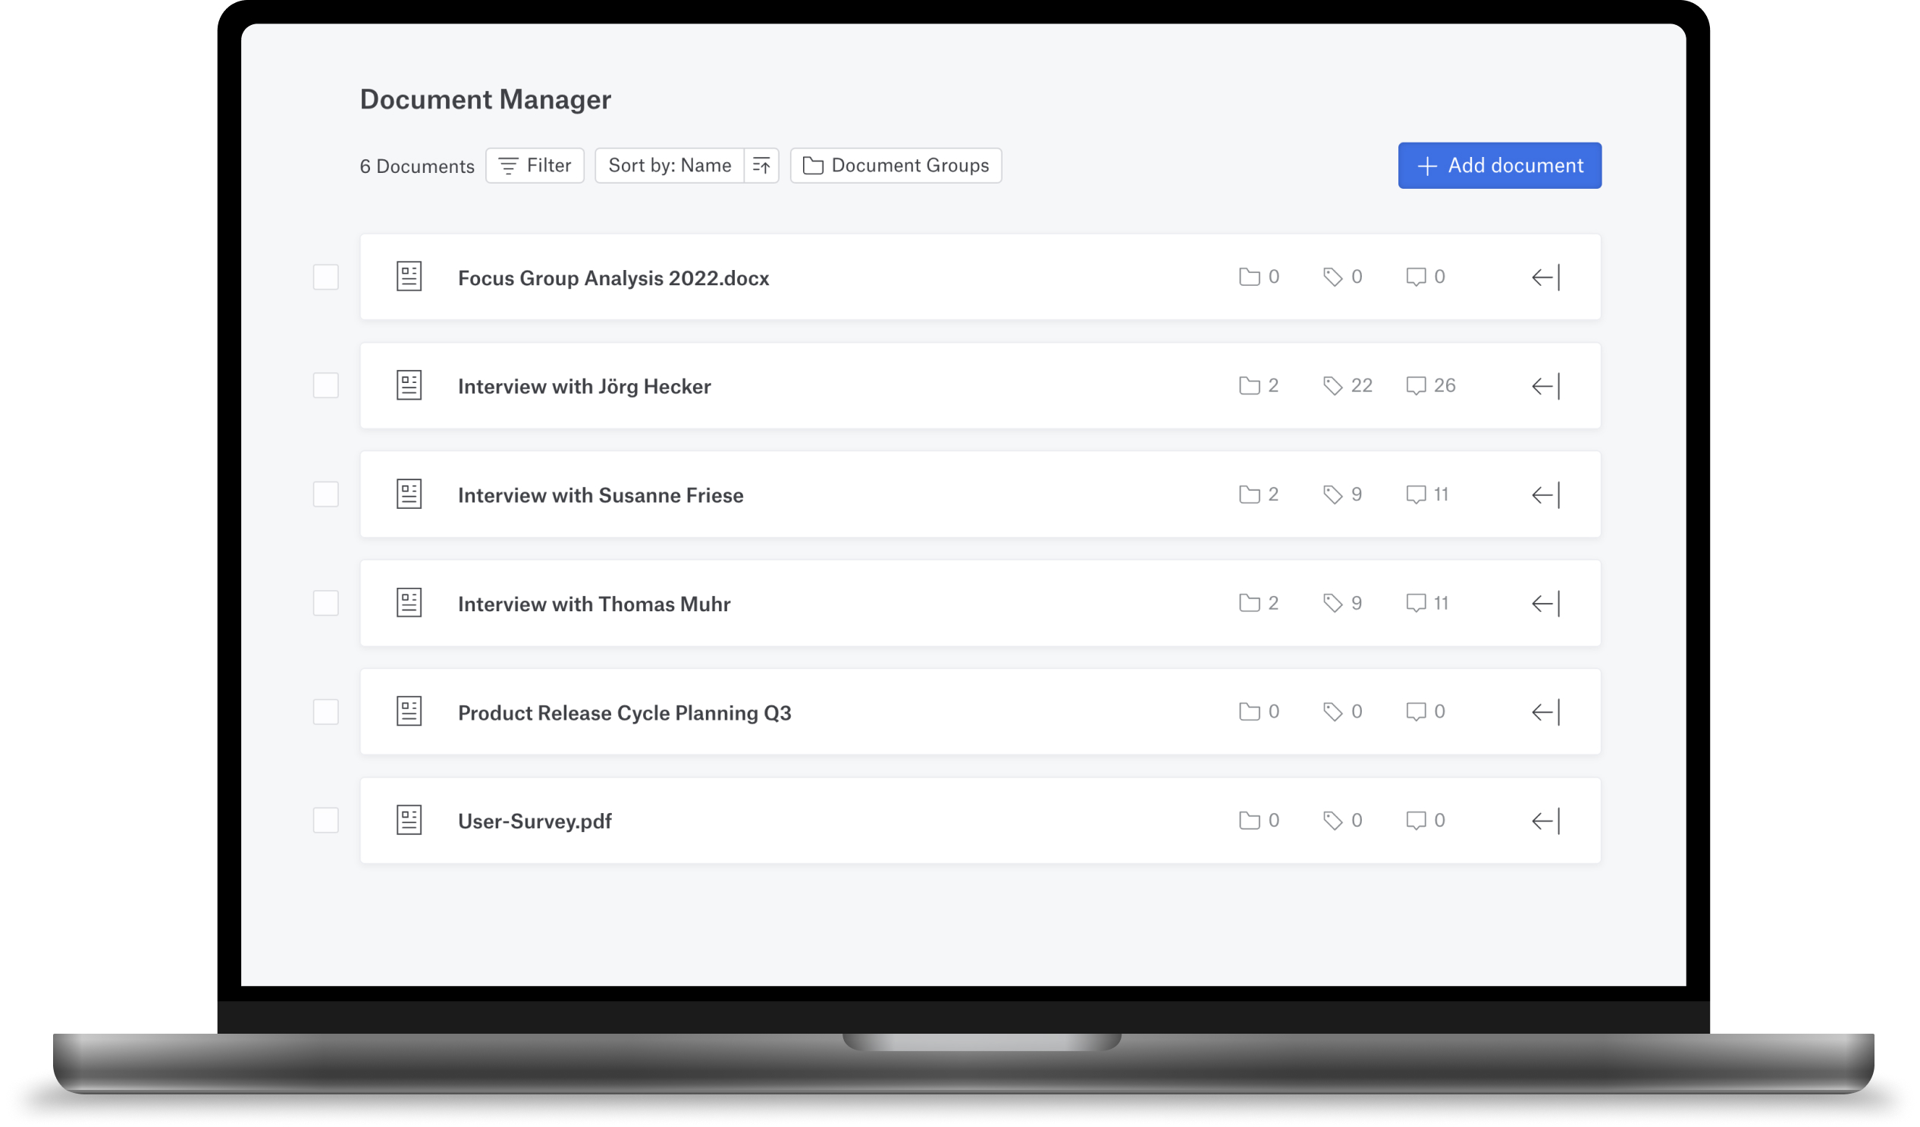Open Interview with Thomas Muhr document title

pos(594,604)
